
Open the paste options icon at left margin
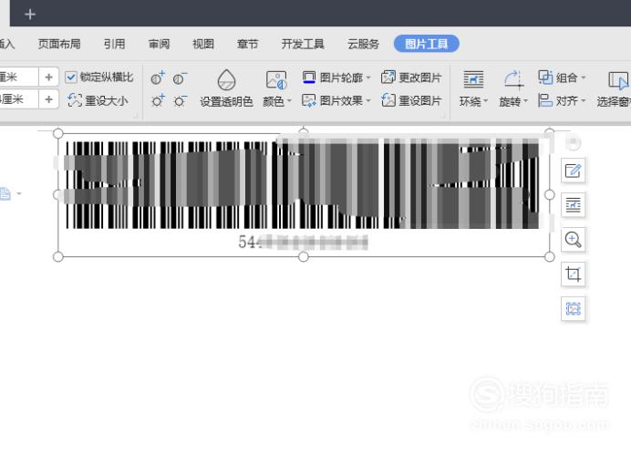tap(10, 194)
